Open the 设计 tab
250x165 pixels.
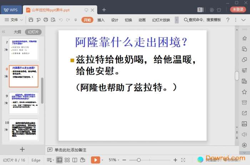point(115,20)
